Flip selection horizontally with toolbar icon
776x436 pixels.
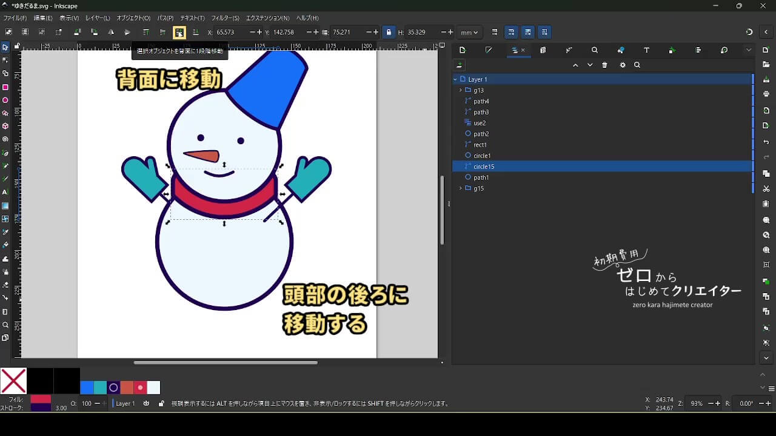click(110, 33)
